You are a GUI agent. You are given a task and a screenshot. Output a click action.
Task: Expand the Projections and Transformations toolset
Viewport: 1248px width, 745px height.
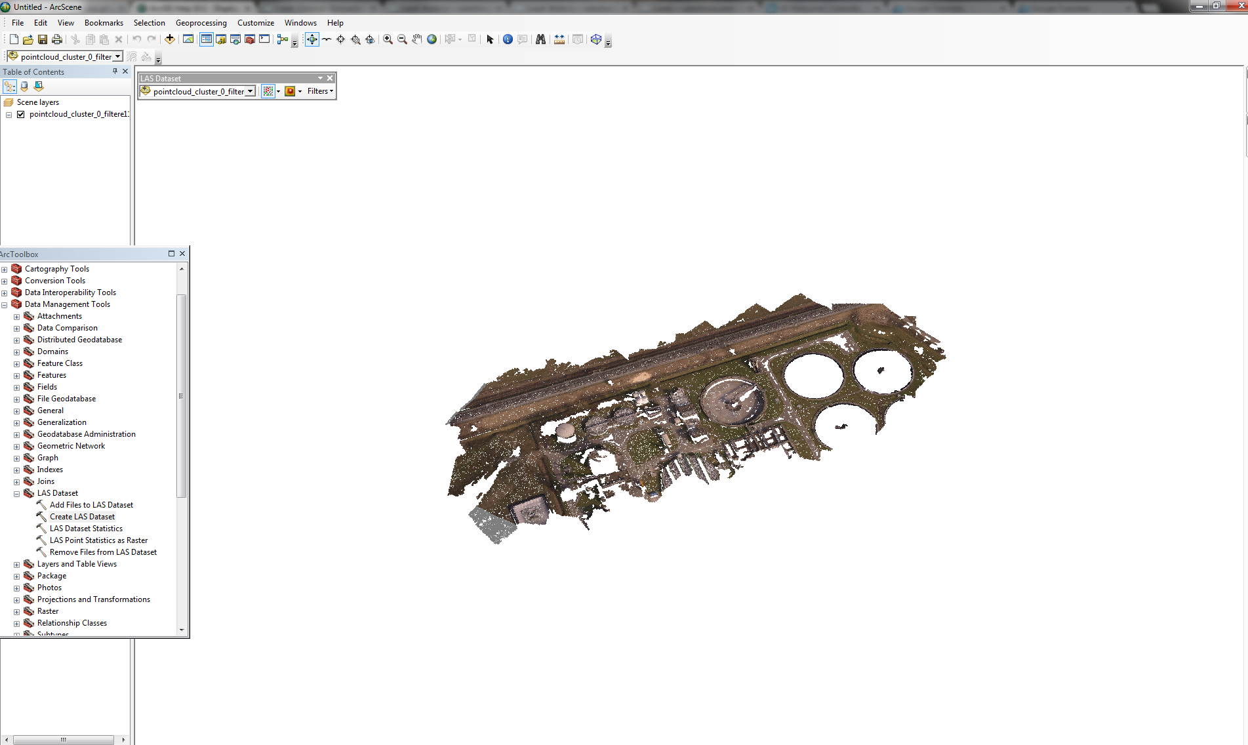17,600
